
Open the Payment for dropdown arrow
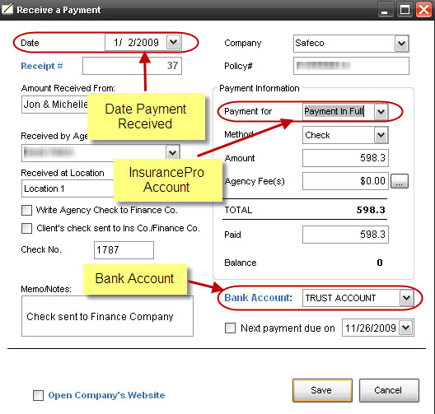(381, 112)
